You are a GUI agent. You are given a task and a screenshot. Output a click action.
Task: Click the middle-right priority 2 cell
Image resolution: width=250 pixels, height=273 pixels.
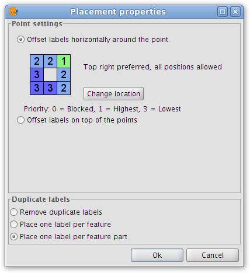point(64,75)
